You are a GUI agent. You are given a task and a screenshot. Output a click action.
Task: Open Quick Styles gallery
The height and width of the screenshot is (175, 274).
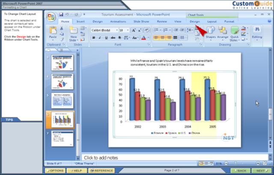(x=235, y=34)
